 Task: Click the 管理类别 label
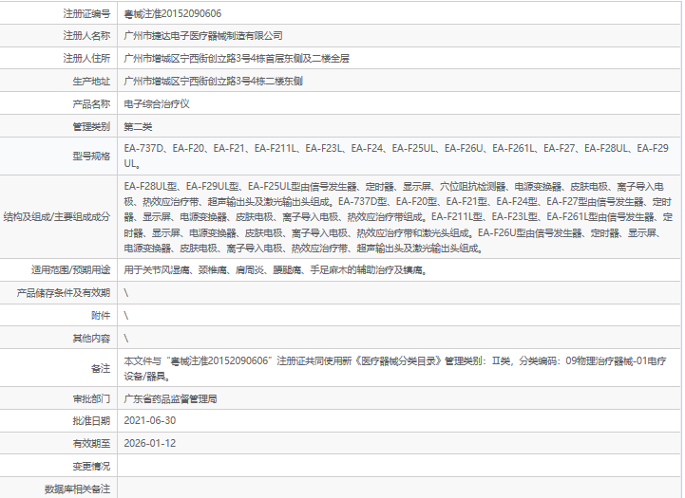pos(91,127)
